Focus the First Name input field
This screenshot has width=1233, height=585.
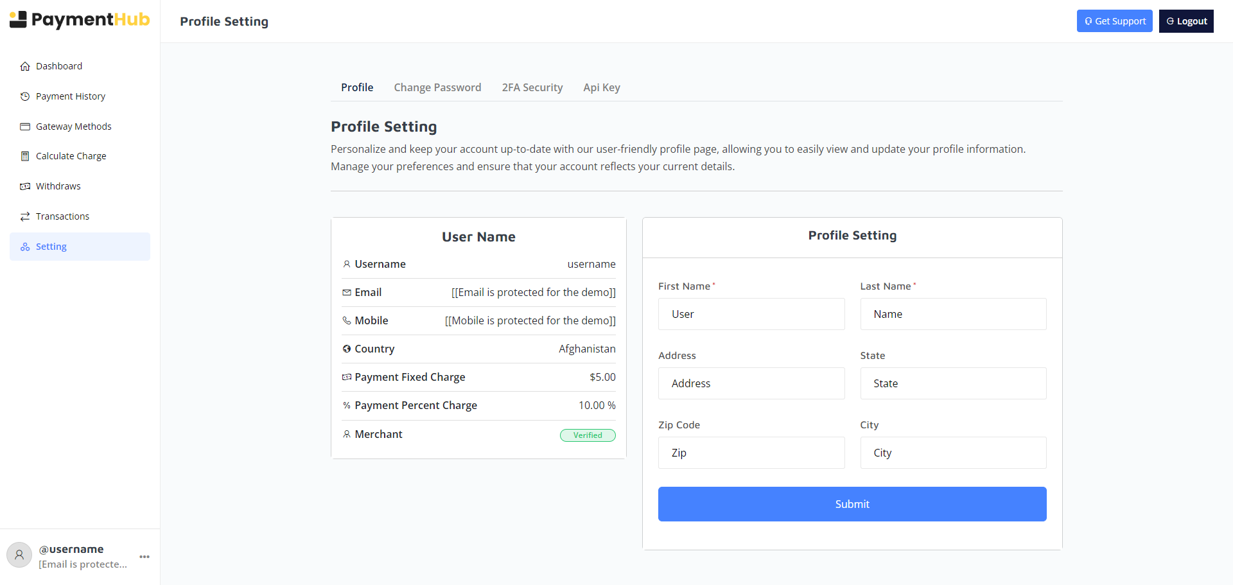click(x=751, y=314)
